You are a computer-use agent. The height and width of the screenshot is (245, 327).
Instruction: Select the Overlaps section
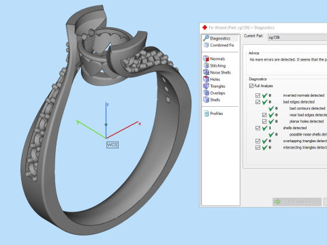coord(217,93)
